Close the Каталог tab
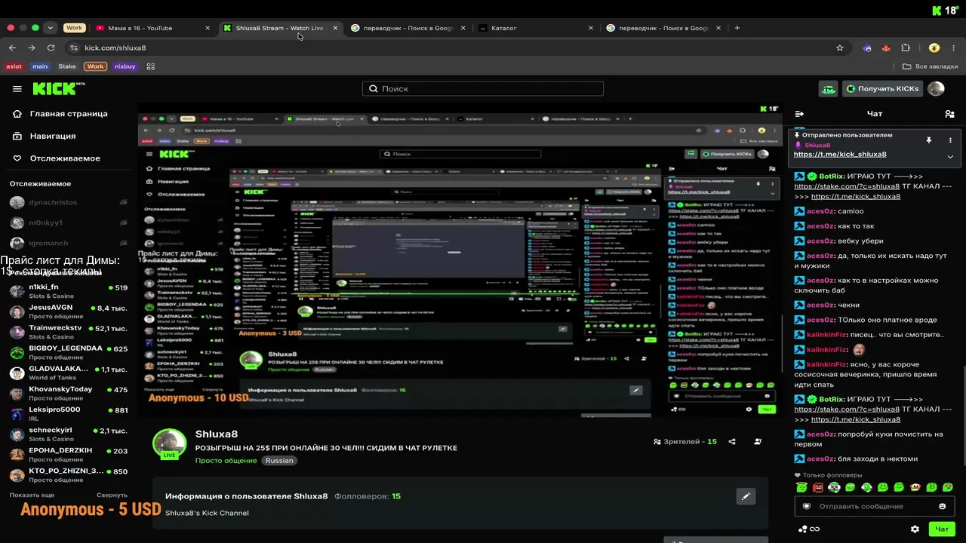 (x=591, y=28)
